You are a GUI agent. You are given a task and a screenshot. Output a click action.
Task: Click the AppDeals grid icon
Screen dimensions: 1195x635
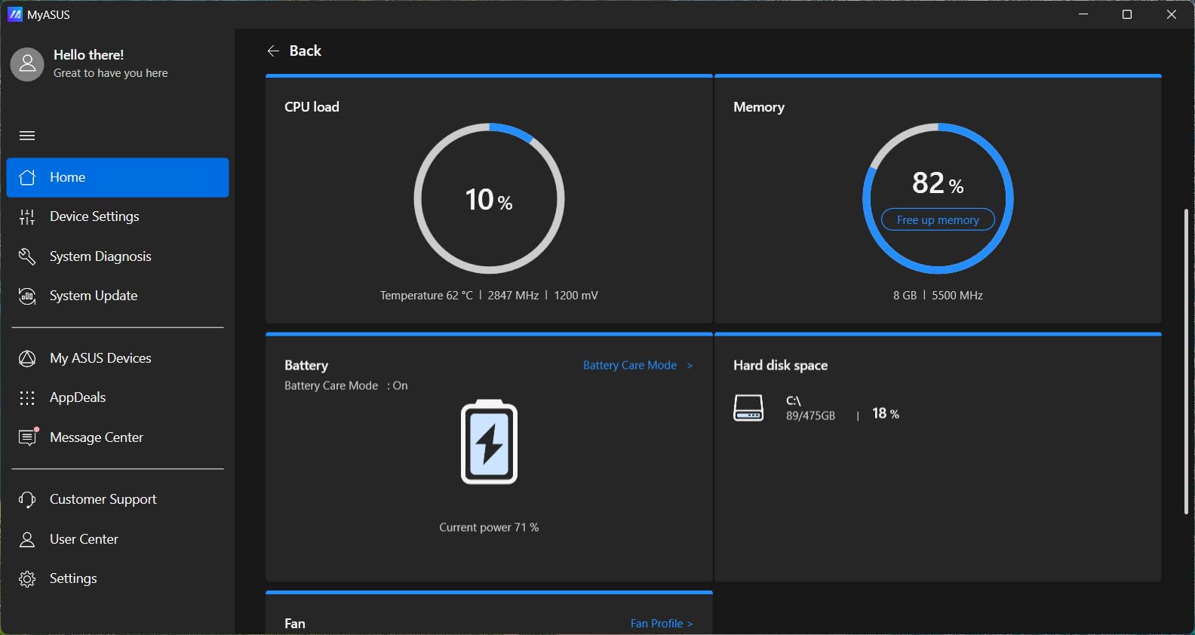point(27,398)
